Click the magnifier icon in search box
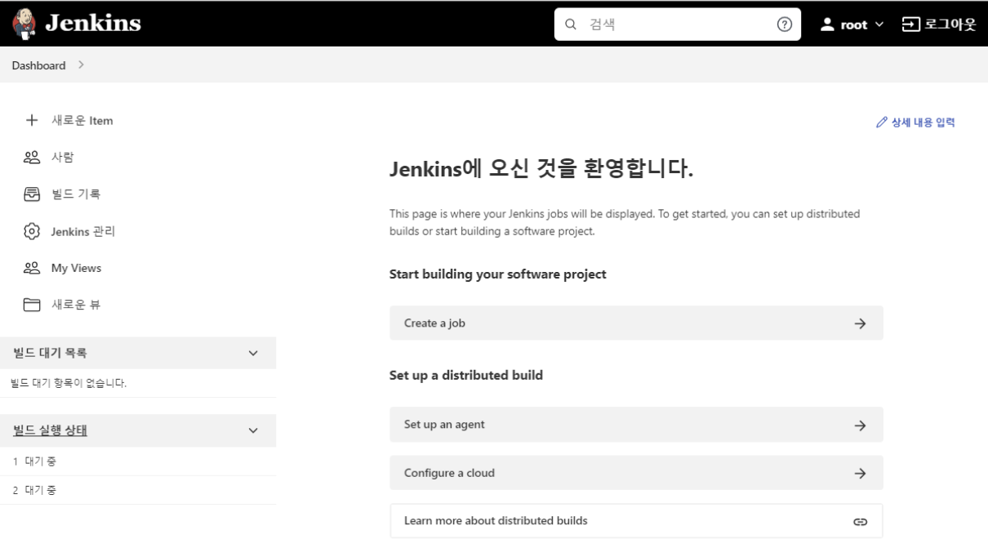The width and height of the screenshot is (988, 557). click(571, 25)
